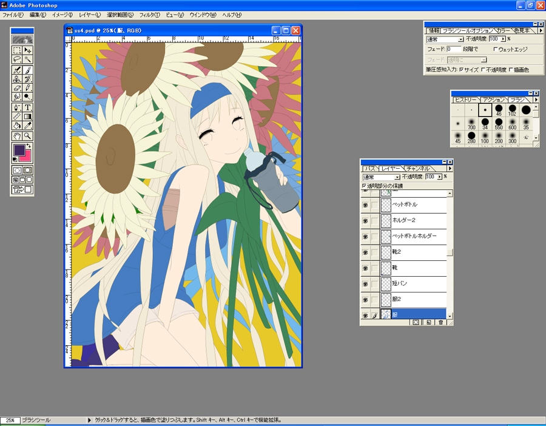Select the 靴 layer thumbnail
Image resolution: width=546 pixels, height=426 pixels.
pos(386,268)
